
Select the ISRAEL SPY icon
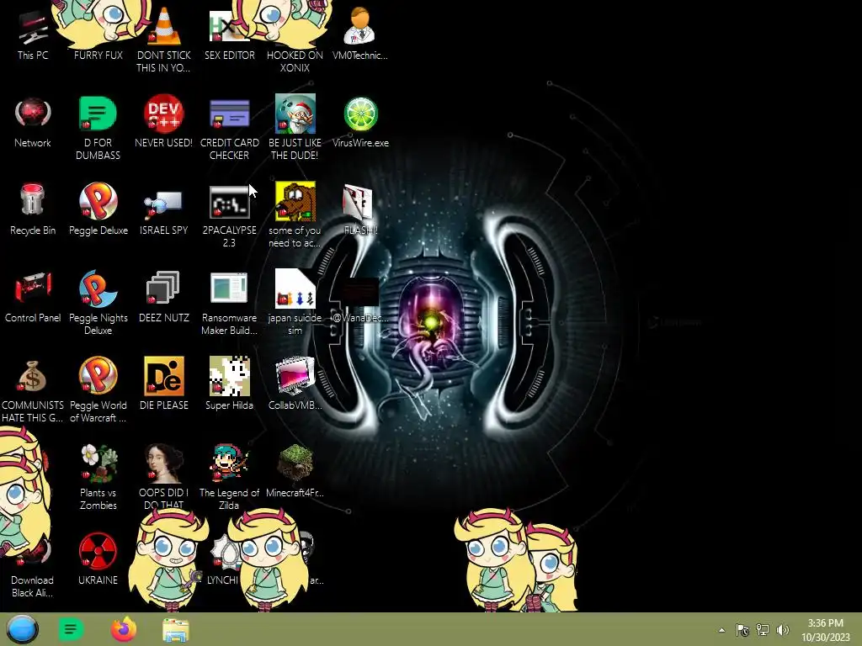[x=163, y=204]
